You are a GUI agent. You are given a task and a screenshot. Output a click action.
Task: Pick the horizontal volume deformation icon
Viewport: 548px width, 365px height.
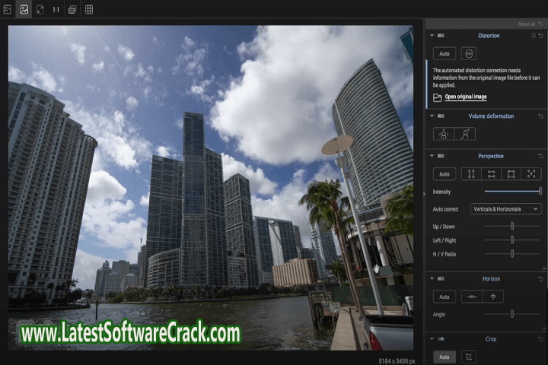pos(444,134)
